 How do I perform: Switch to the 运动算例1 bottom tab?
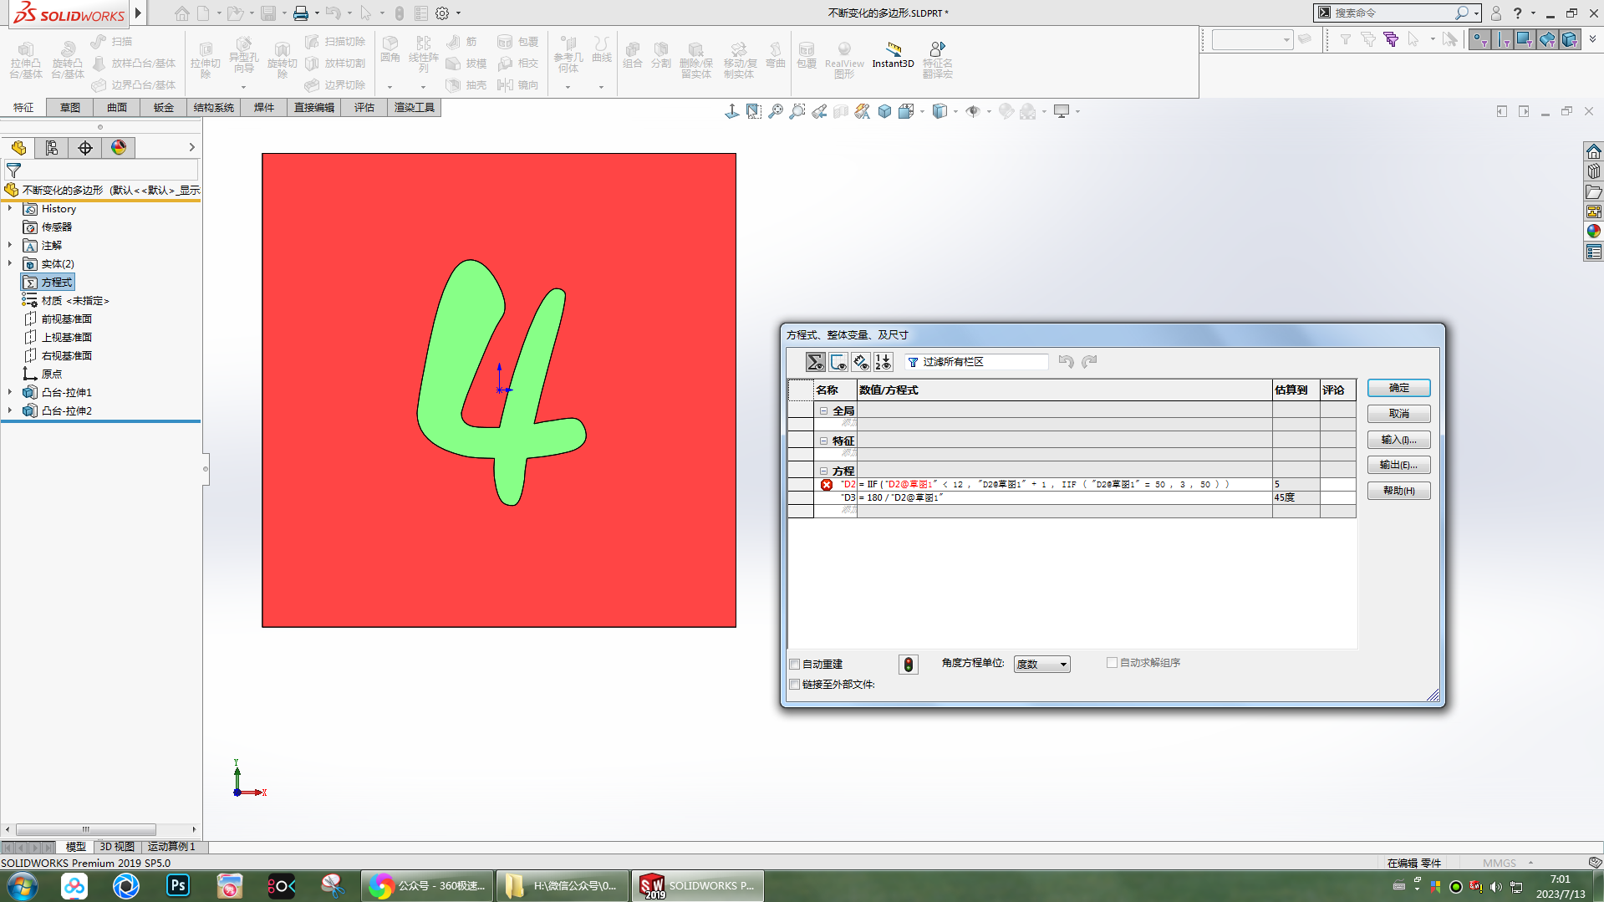pos(171,847)
